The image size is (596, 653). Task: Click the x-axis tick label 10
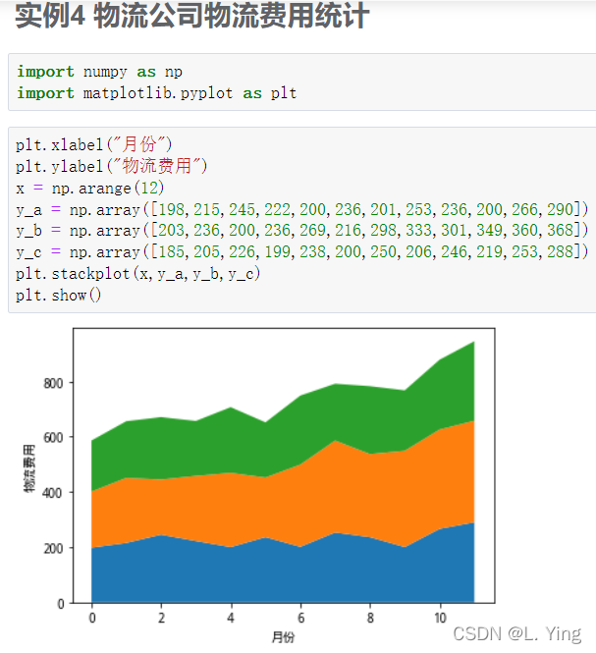[440, 618]
